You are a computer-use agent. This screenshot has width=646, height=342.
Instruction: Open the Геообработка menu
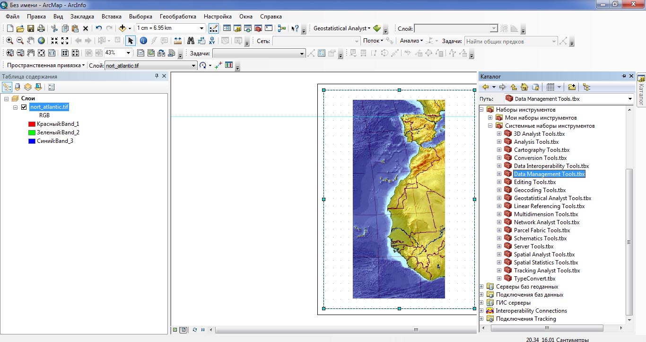178,17
